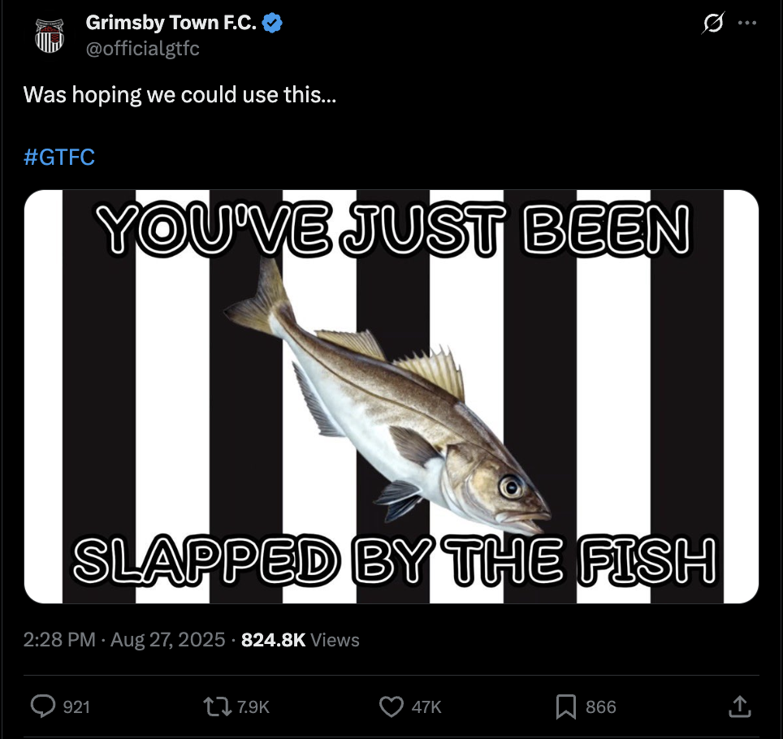This screenshot has height=739, width=783.
Task: Click the reply speech bubble icon
Action: pos(43,707)
